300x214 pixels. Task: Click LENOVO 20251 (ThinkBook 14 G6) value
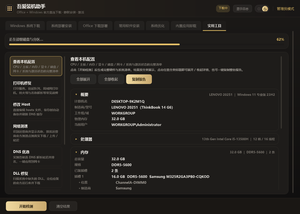142,107
